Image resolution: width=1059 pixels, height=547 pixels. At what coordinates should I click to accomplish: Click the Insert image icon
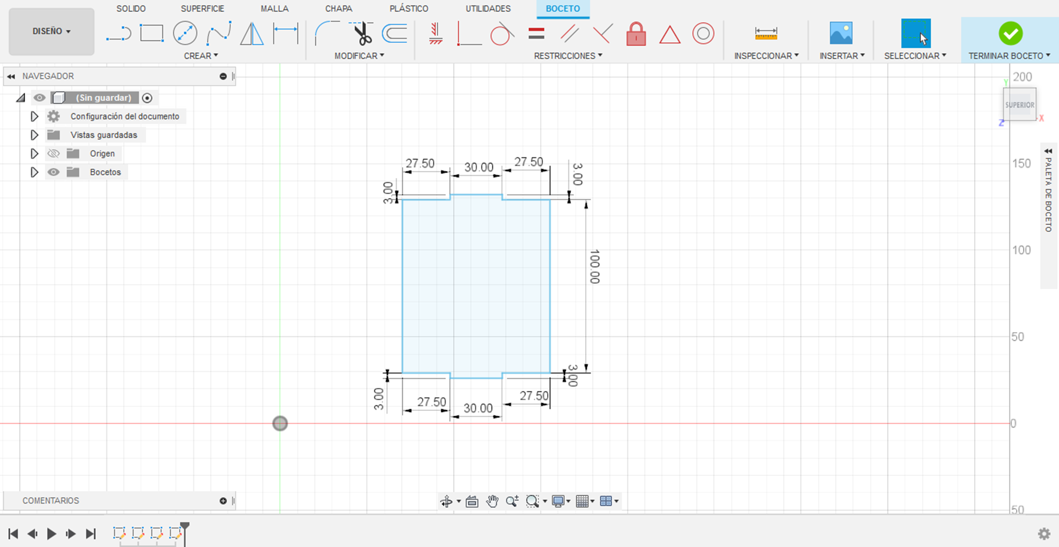coord(841,34)
